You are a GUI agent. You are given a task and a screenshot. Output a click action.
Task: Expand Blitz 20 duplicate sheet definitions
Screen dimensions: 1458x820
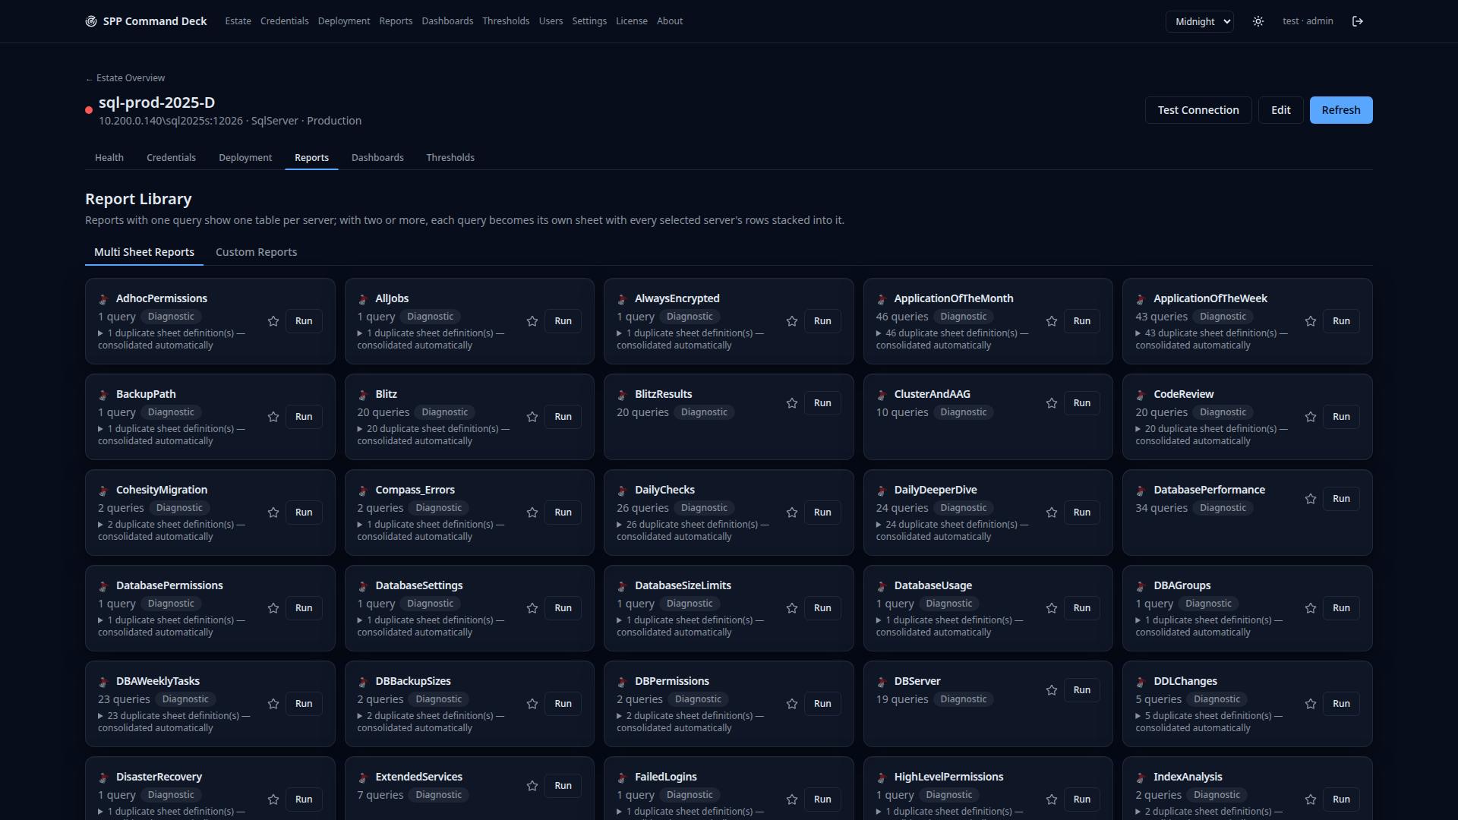pyautogui.click(x=434, y=435)
